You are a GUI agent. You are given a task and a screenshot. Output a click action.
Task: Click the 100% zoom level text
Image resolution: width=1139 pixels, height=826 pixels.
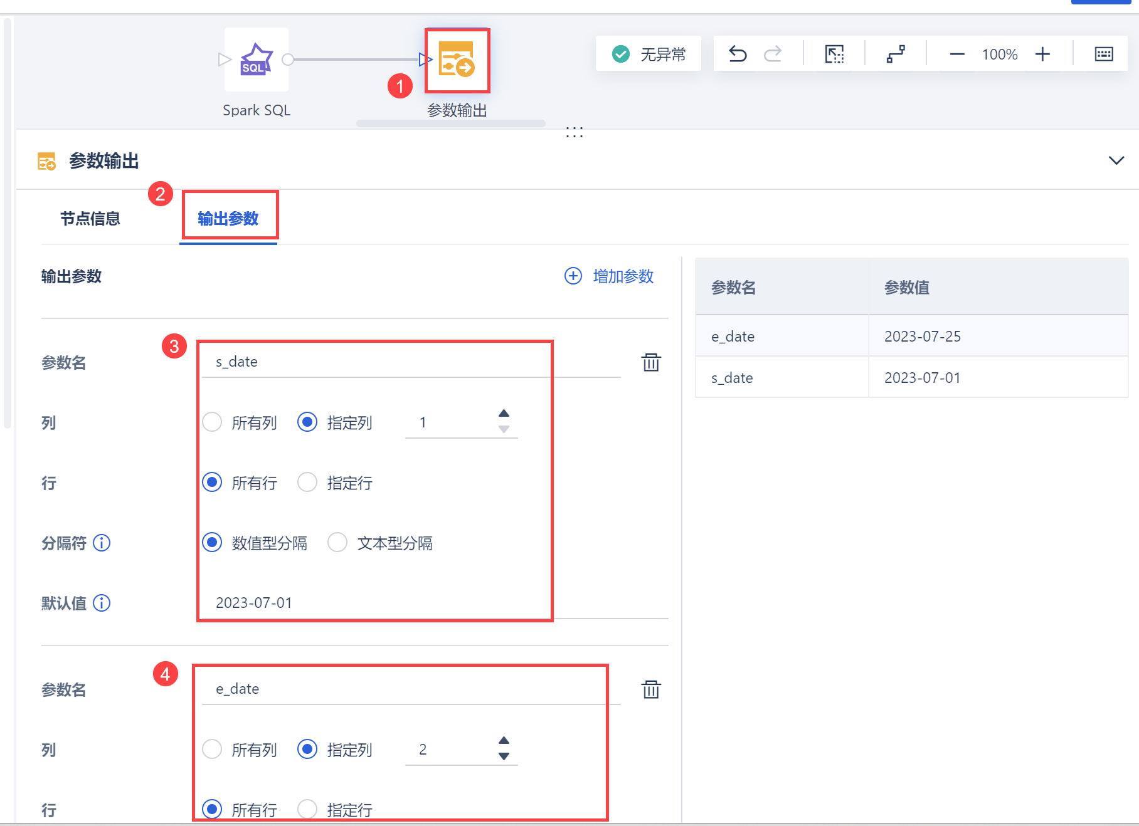1000,55
